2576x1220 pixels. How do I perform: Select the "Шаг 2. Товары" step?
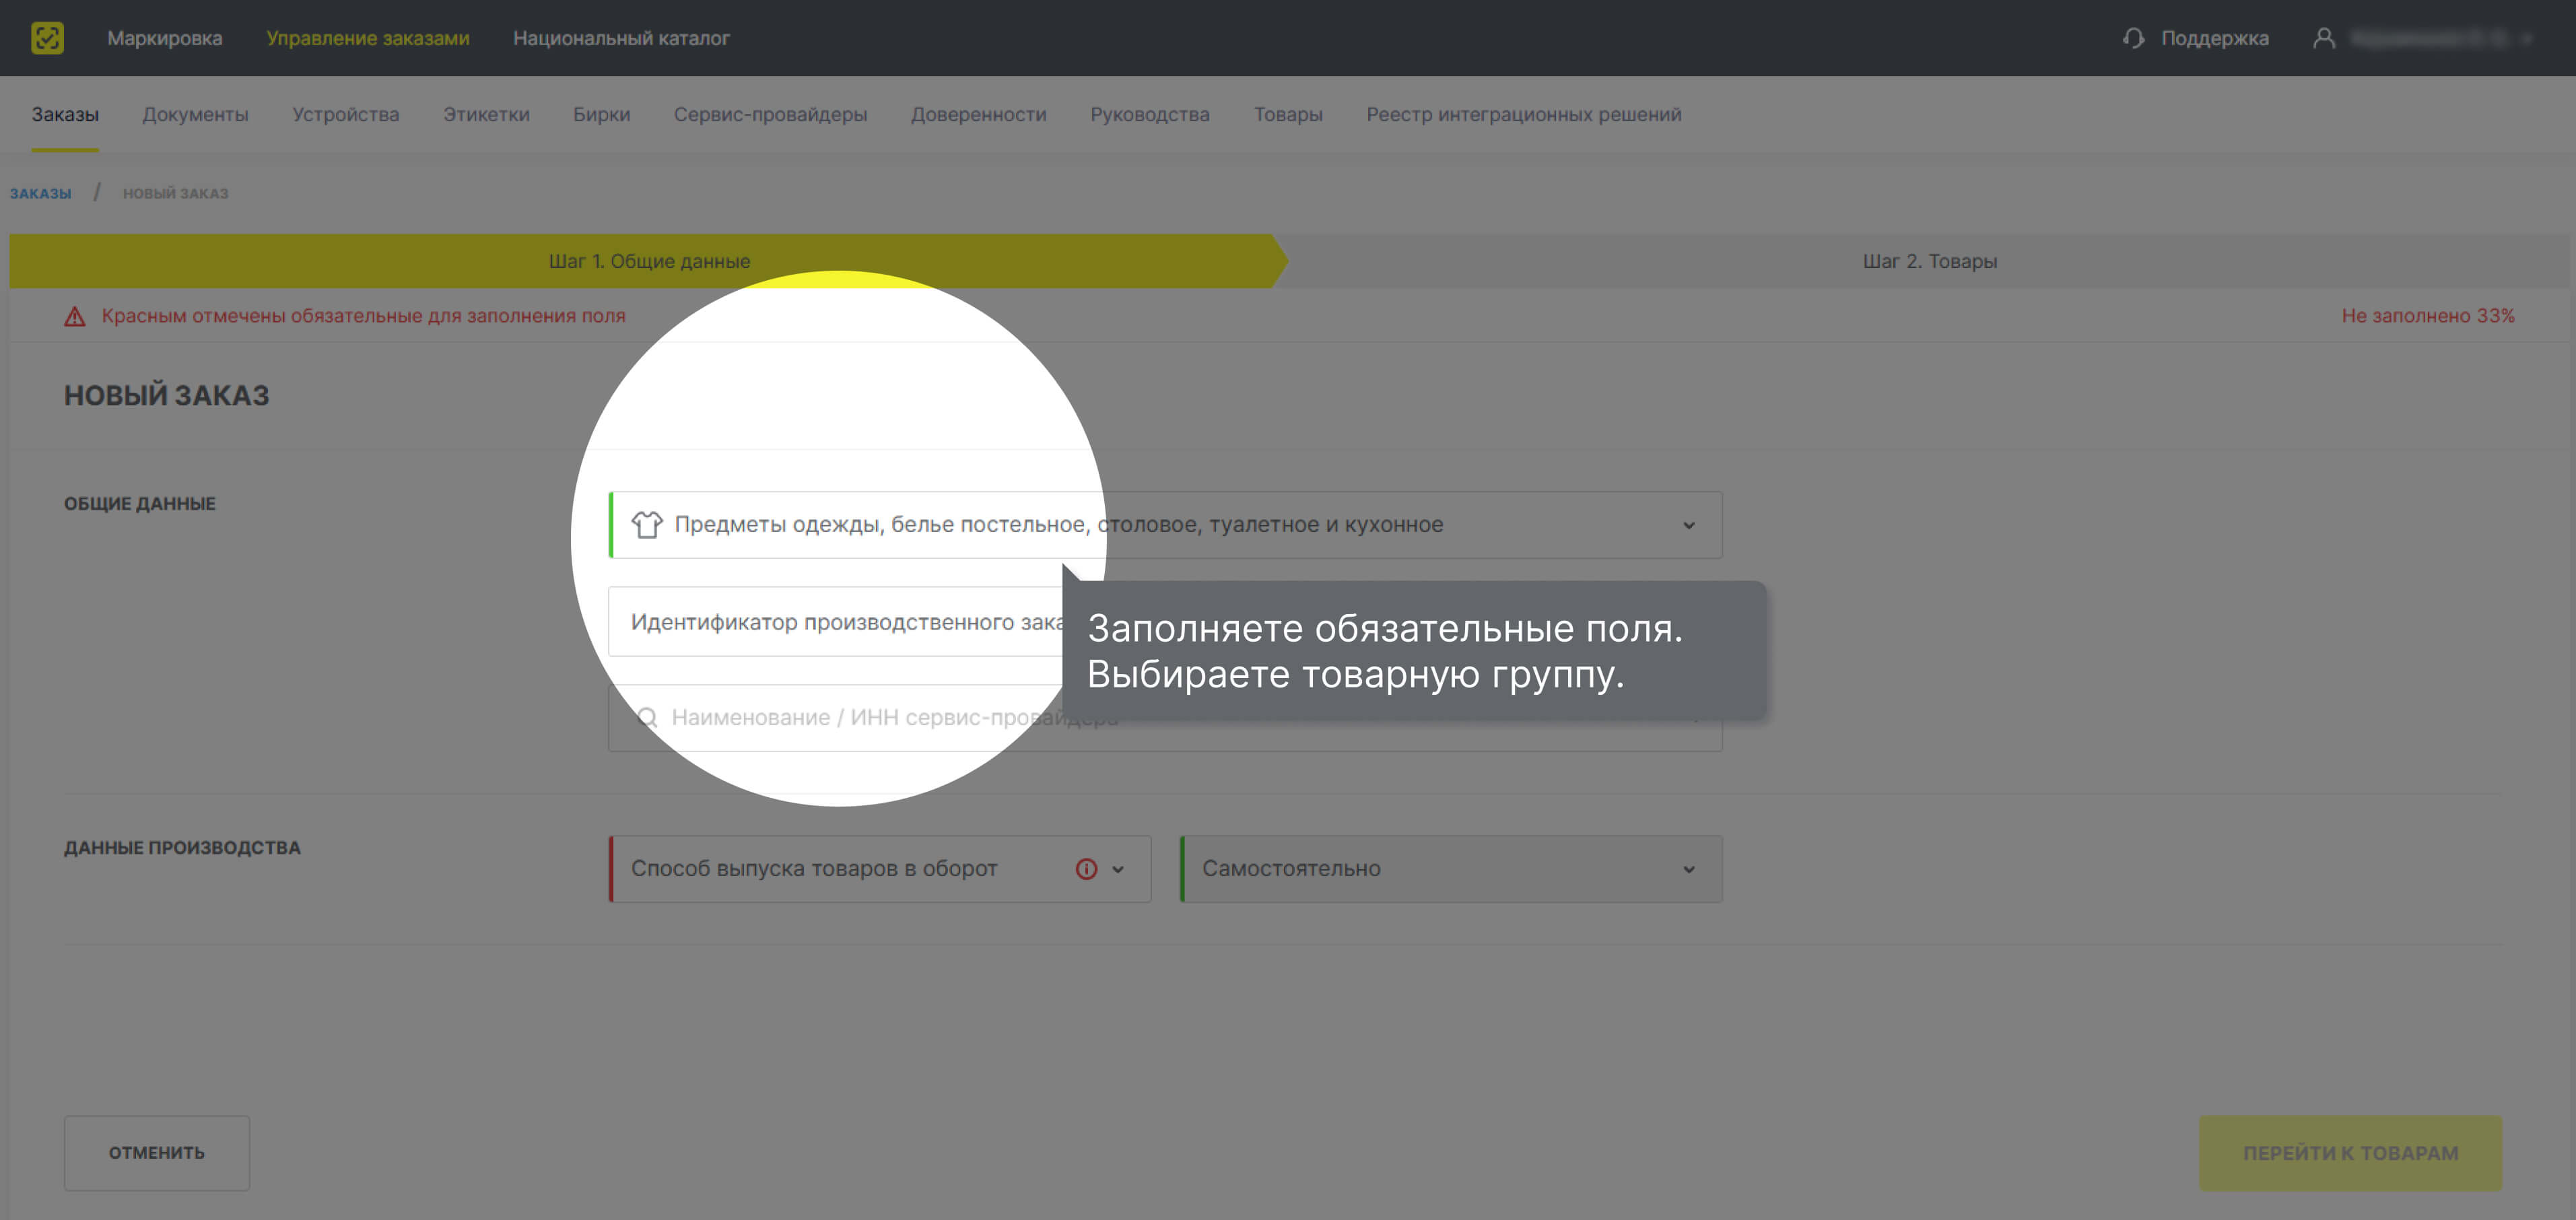tap(1929, 261)
